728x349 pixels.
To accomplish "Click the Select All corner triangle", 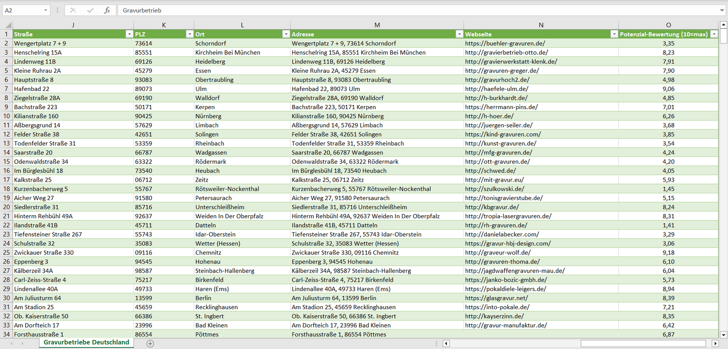I will click(7, 25).
